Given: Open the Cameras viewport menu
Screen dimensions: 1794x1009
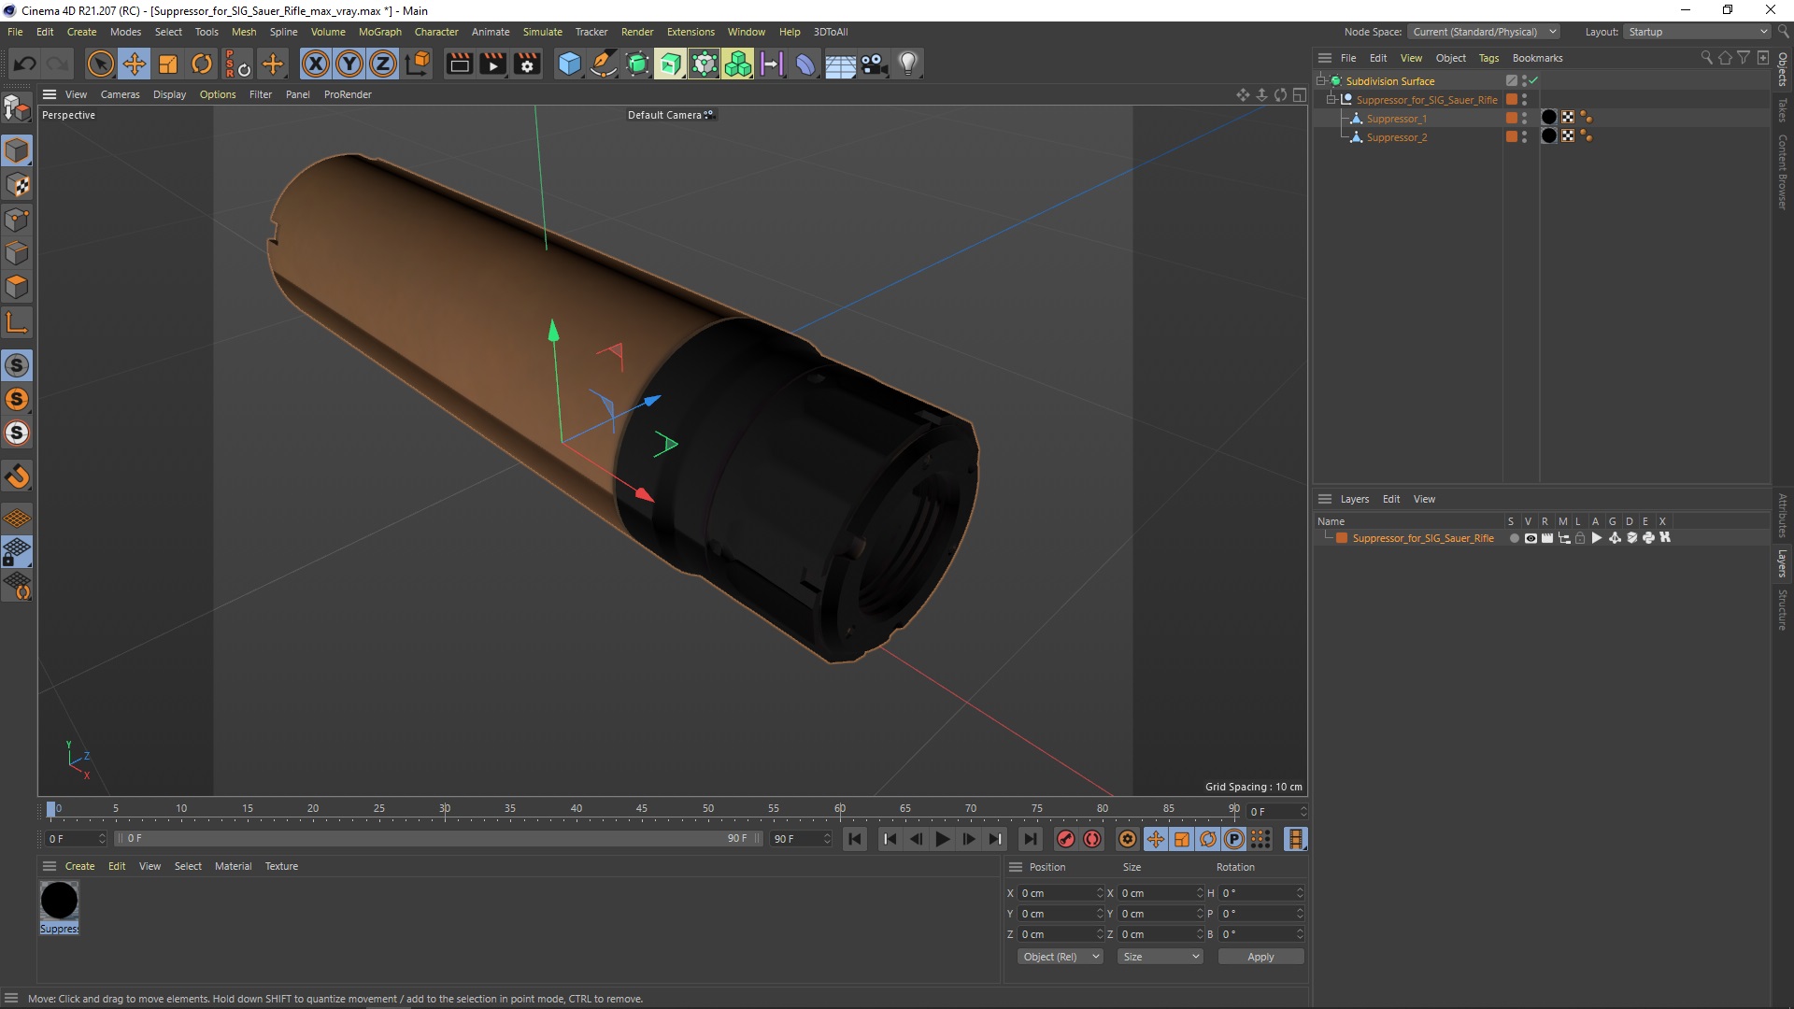Looking at the screenshot, I should coord(120,94).
